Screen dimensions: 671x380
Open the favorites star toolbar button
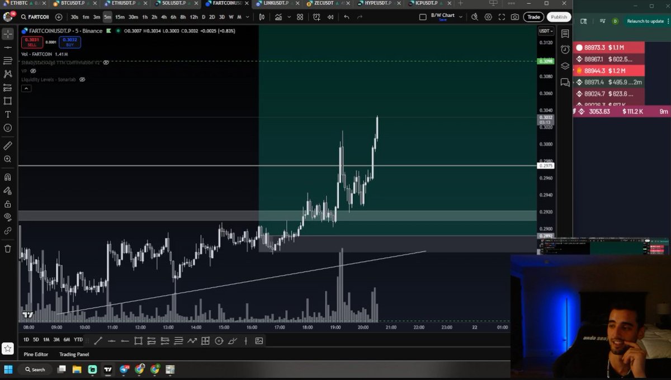(x=7, y=348)
